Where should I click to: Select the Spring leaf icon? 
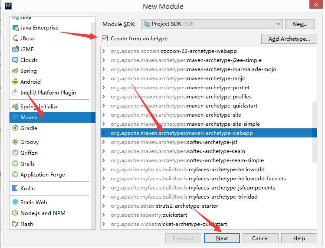point(15,71)
